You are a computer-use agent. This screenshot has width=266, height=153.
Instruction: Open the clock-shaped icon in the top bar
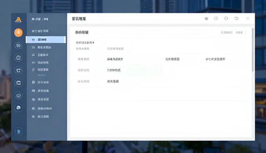coord(216,18)
